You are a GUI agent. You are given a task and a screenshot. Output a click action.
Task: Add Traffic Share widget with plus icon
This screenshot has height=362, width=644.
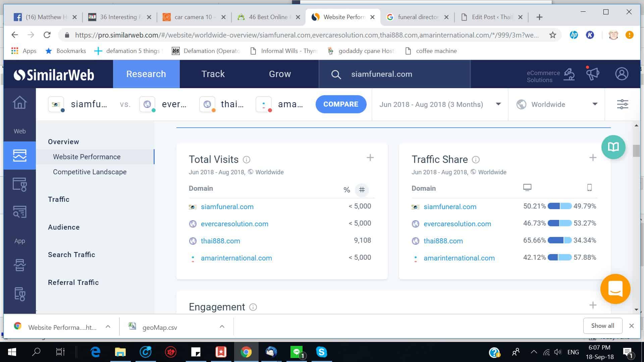coord(593,158)
